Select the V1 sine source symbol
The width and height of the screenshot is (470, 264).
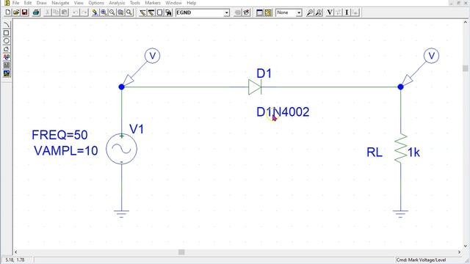(x=121, y=149)
